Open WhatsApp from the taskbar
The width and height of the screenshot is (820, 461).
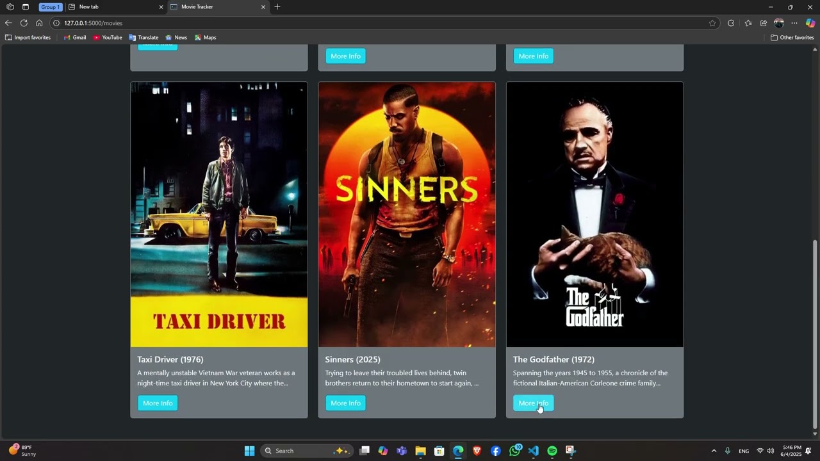click(515, 451)
